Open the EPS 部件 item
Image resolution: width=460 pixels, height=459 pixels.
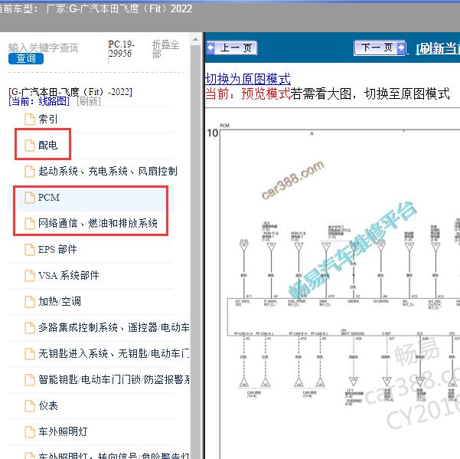(57, 250)
